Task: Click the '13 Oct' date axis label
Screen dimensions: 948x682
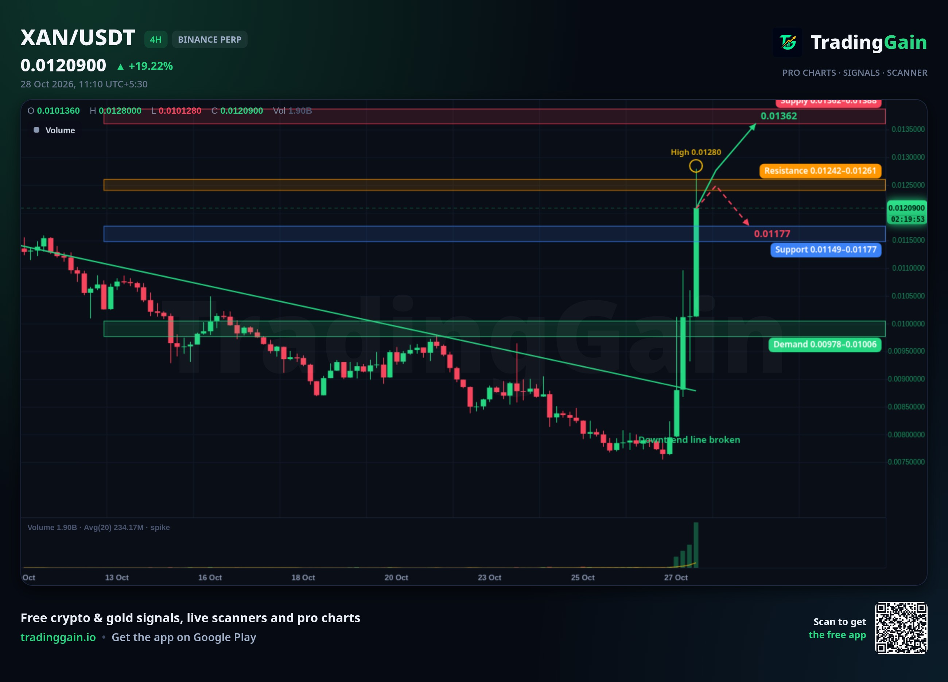Action: (117, 577)
